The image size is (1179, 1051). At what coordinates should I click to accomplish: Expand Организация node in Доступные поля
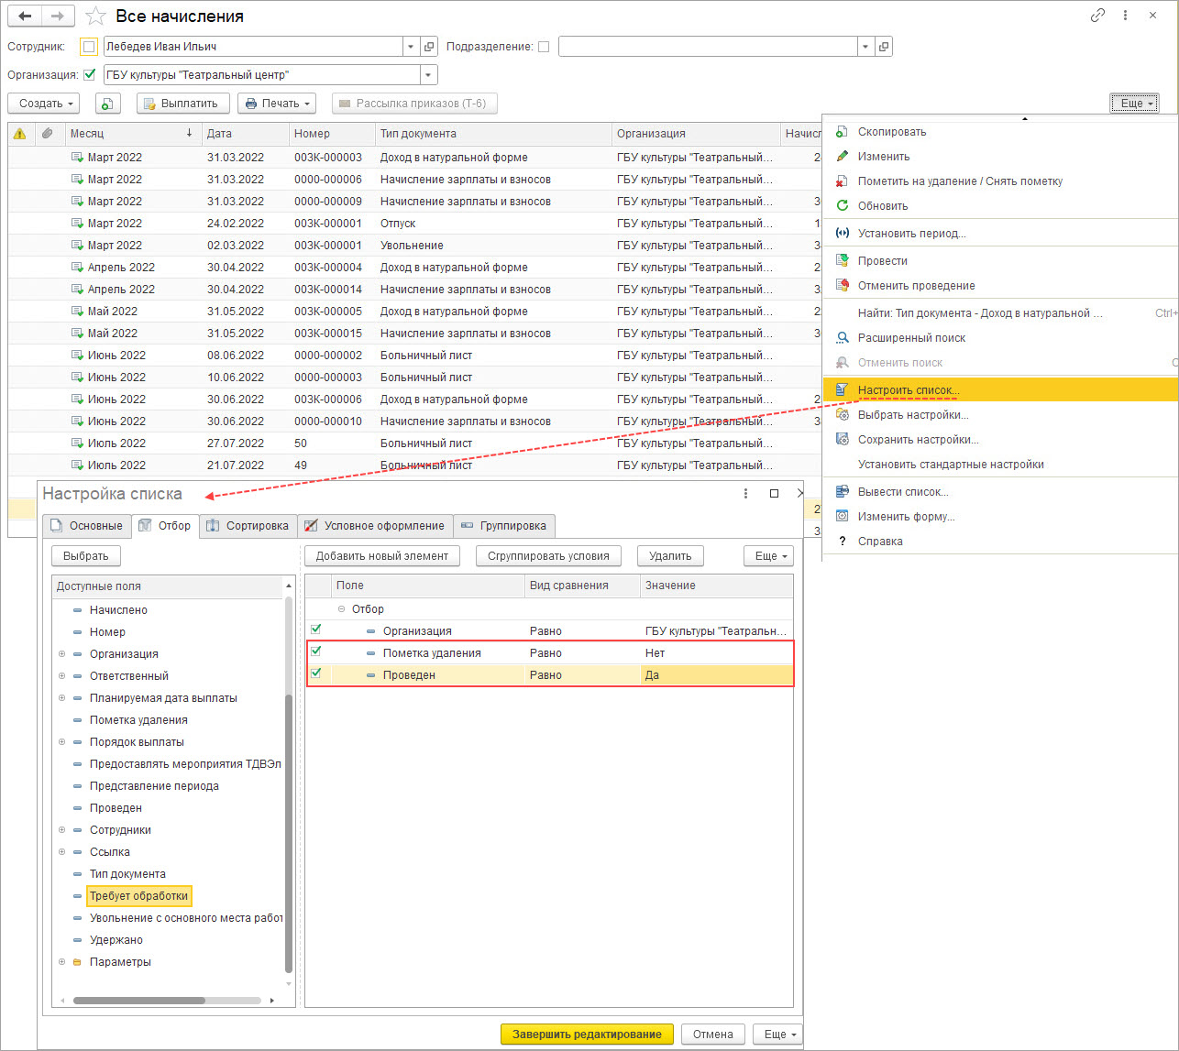pyautogui.click(x=62, y=654)
